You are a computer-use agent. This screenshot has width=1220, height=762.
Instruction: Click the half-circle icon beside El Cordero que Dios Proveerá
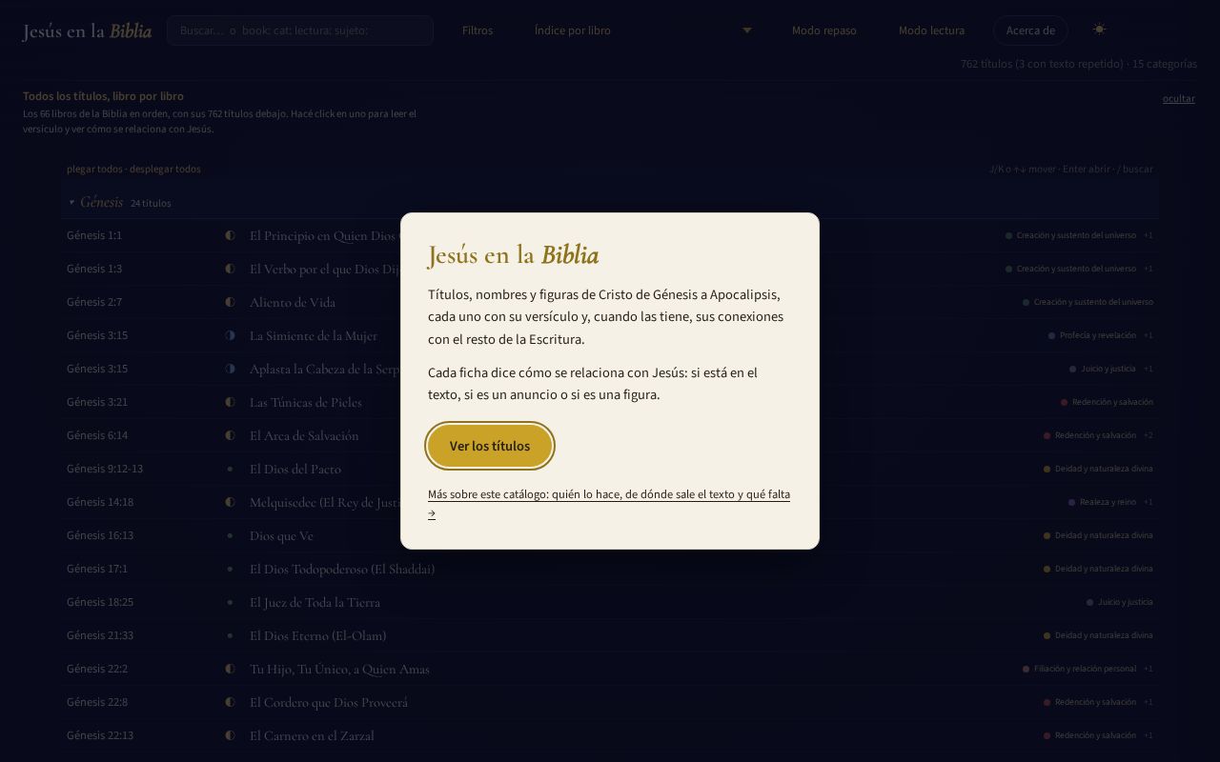[230, 702]
